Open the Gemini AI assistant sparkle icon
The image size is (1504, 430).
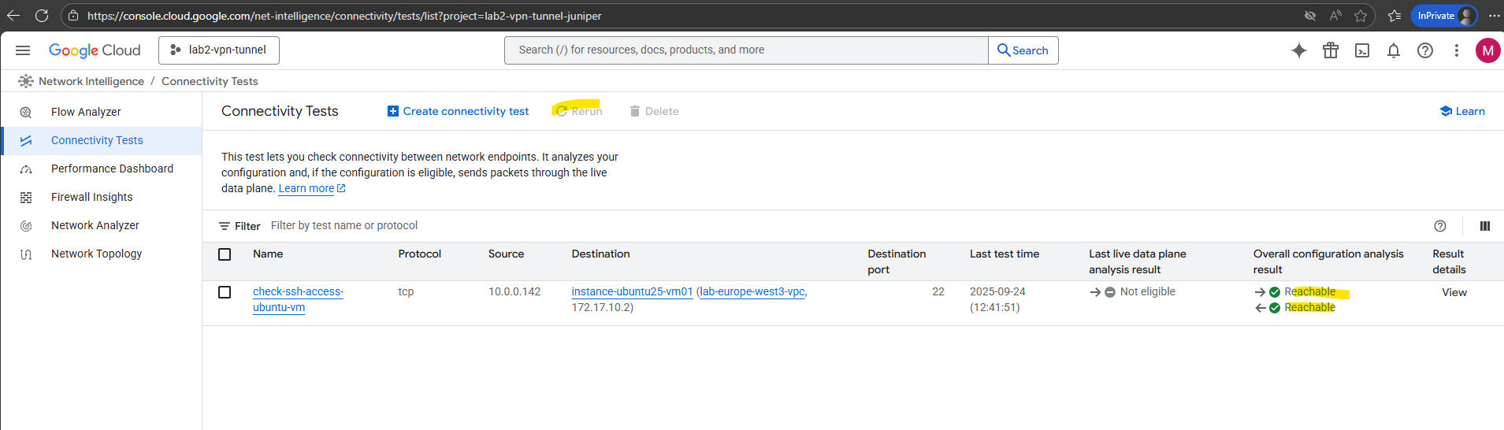click(1299, 50)
